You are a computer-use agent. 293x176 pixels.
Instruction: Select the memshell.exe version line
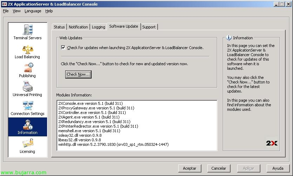pyautogui.click(x=89, y=131)
